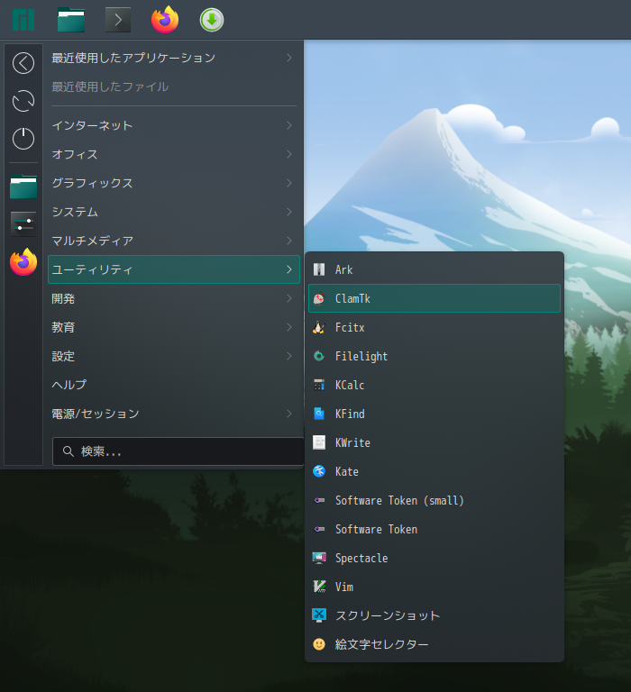The width and height of the screenshot is (631, 692).
Task: Expand the マルチメディア submenu arrow
Action: coord(289,241)
